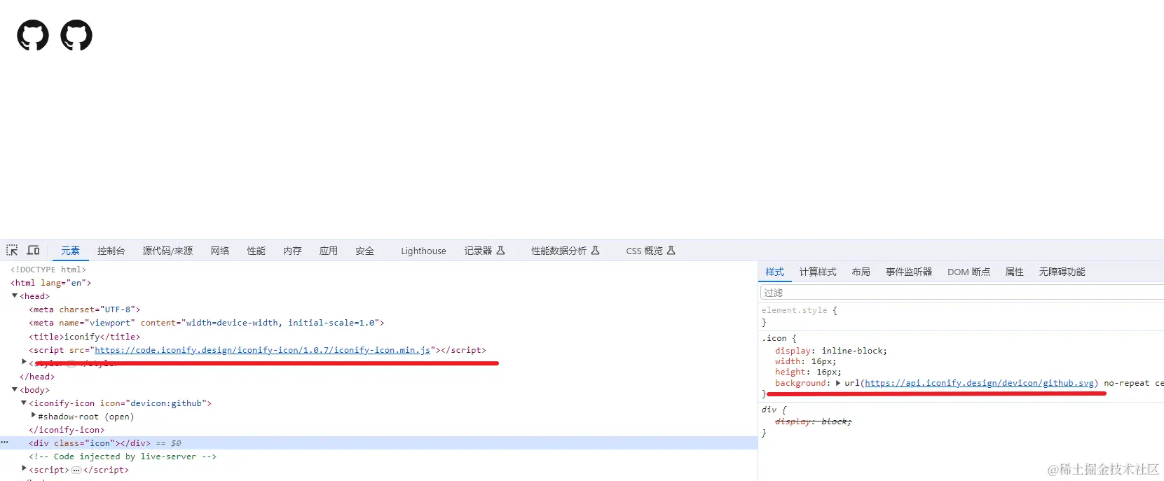1164x481 pixels.
Task: Open the iconify-icon.min.js script link
Action: [262, 350]
